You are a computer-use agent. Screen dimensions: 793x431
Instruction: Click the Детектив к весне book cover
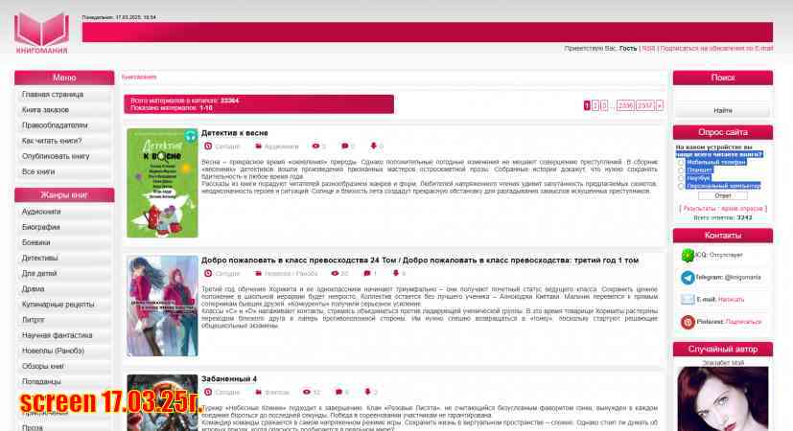tap(162, 183)
